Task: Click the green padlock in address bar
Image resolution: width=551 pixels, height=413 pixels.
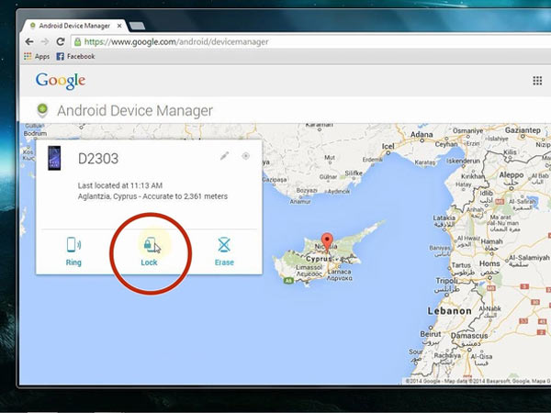Action: point(78,42)
